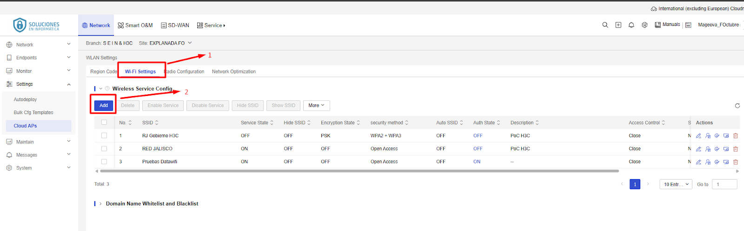The height and width of the screenshot is (231, 744).
Task: Delete the RJ Gobierno H3C row
Action: (x=736, y=136)
